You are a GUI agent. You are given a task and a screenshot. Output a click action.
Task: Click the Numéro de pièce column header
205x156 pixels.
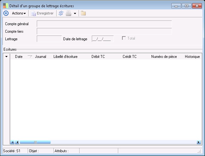(x=164, y=57)
